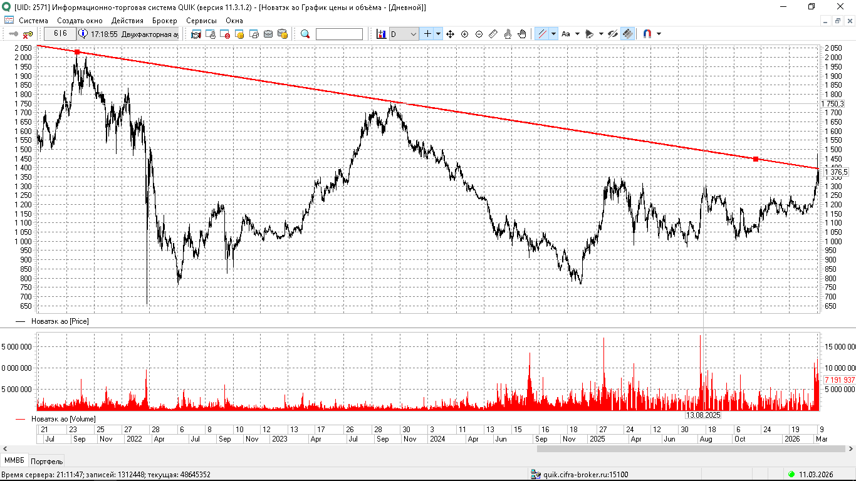Restore the inner chart window via restore button
The height and width of the screenshot is (481, 856).
(x=838, y=21)
